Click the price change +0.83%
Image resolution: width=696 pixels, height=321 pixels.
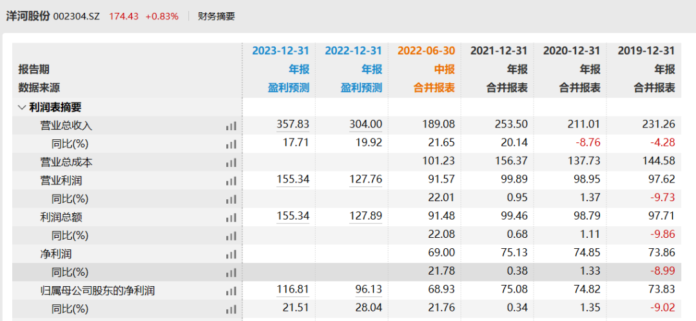coord(162,17)
